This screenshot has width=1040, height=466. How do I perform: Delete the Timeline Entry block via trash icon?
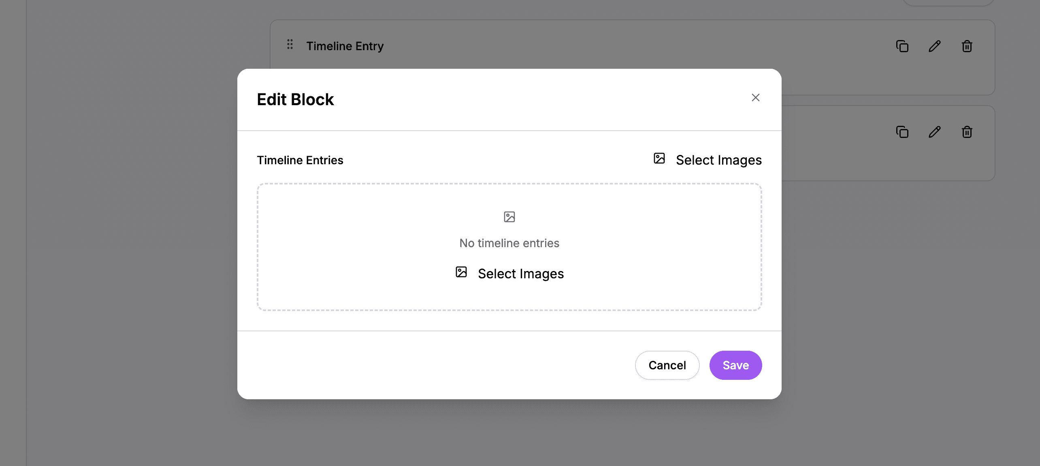pyautogui.click(x=967, y=46)
